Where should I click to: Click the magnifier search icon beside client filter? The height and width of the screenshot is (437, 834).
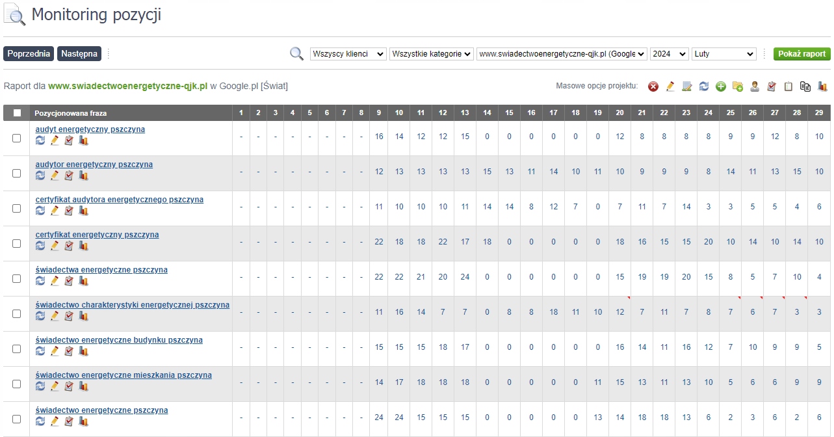pyautogui.click(x=296, y=54)
